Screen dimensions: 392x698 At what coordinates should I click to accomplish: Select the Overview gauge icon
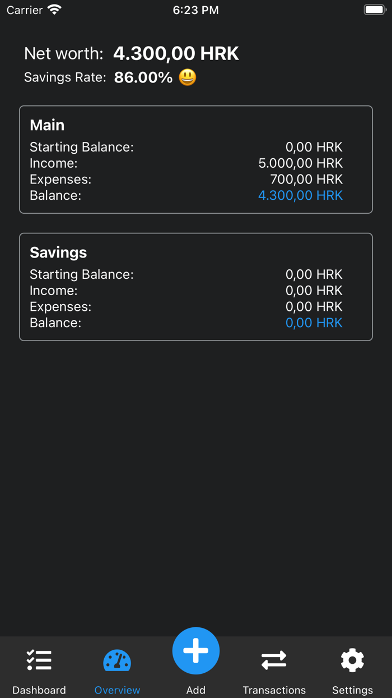117,660
